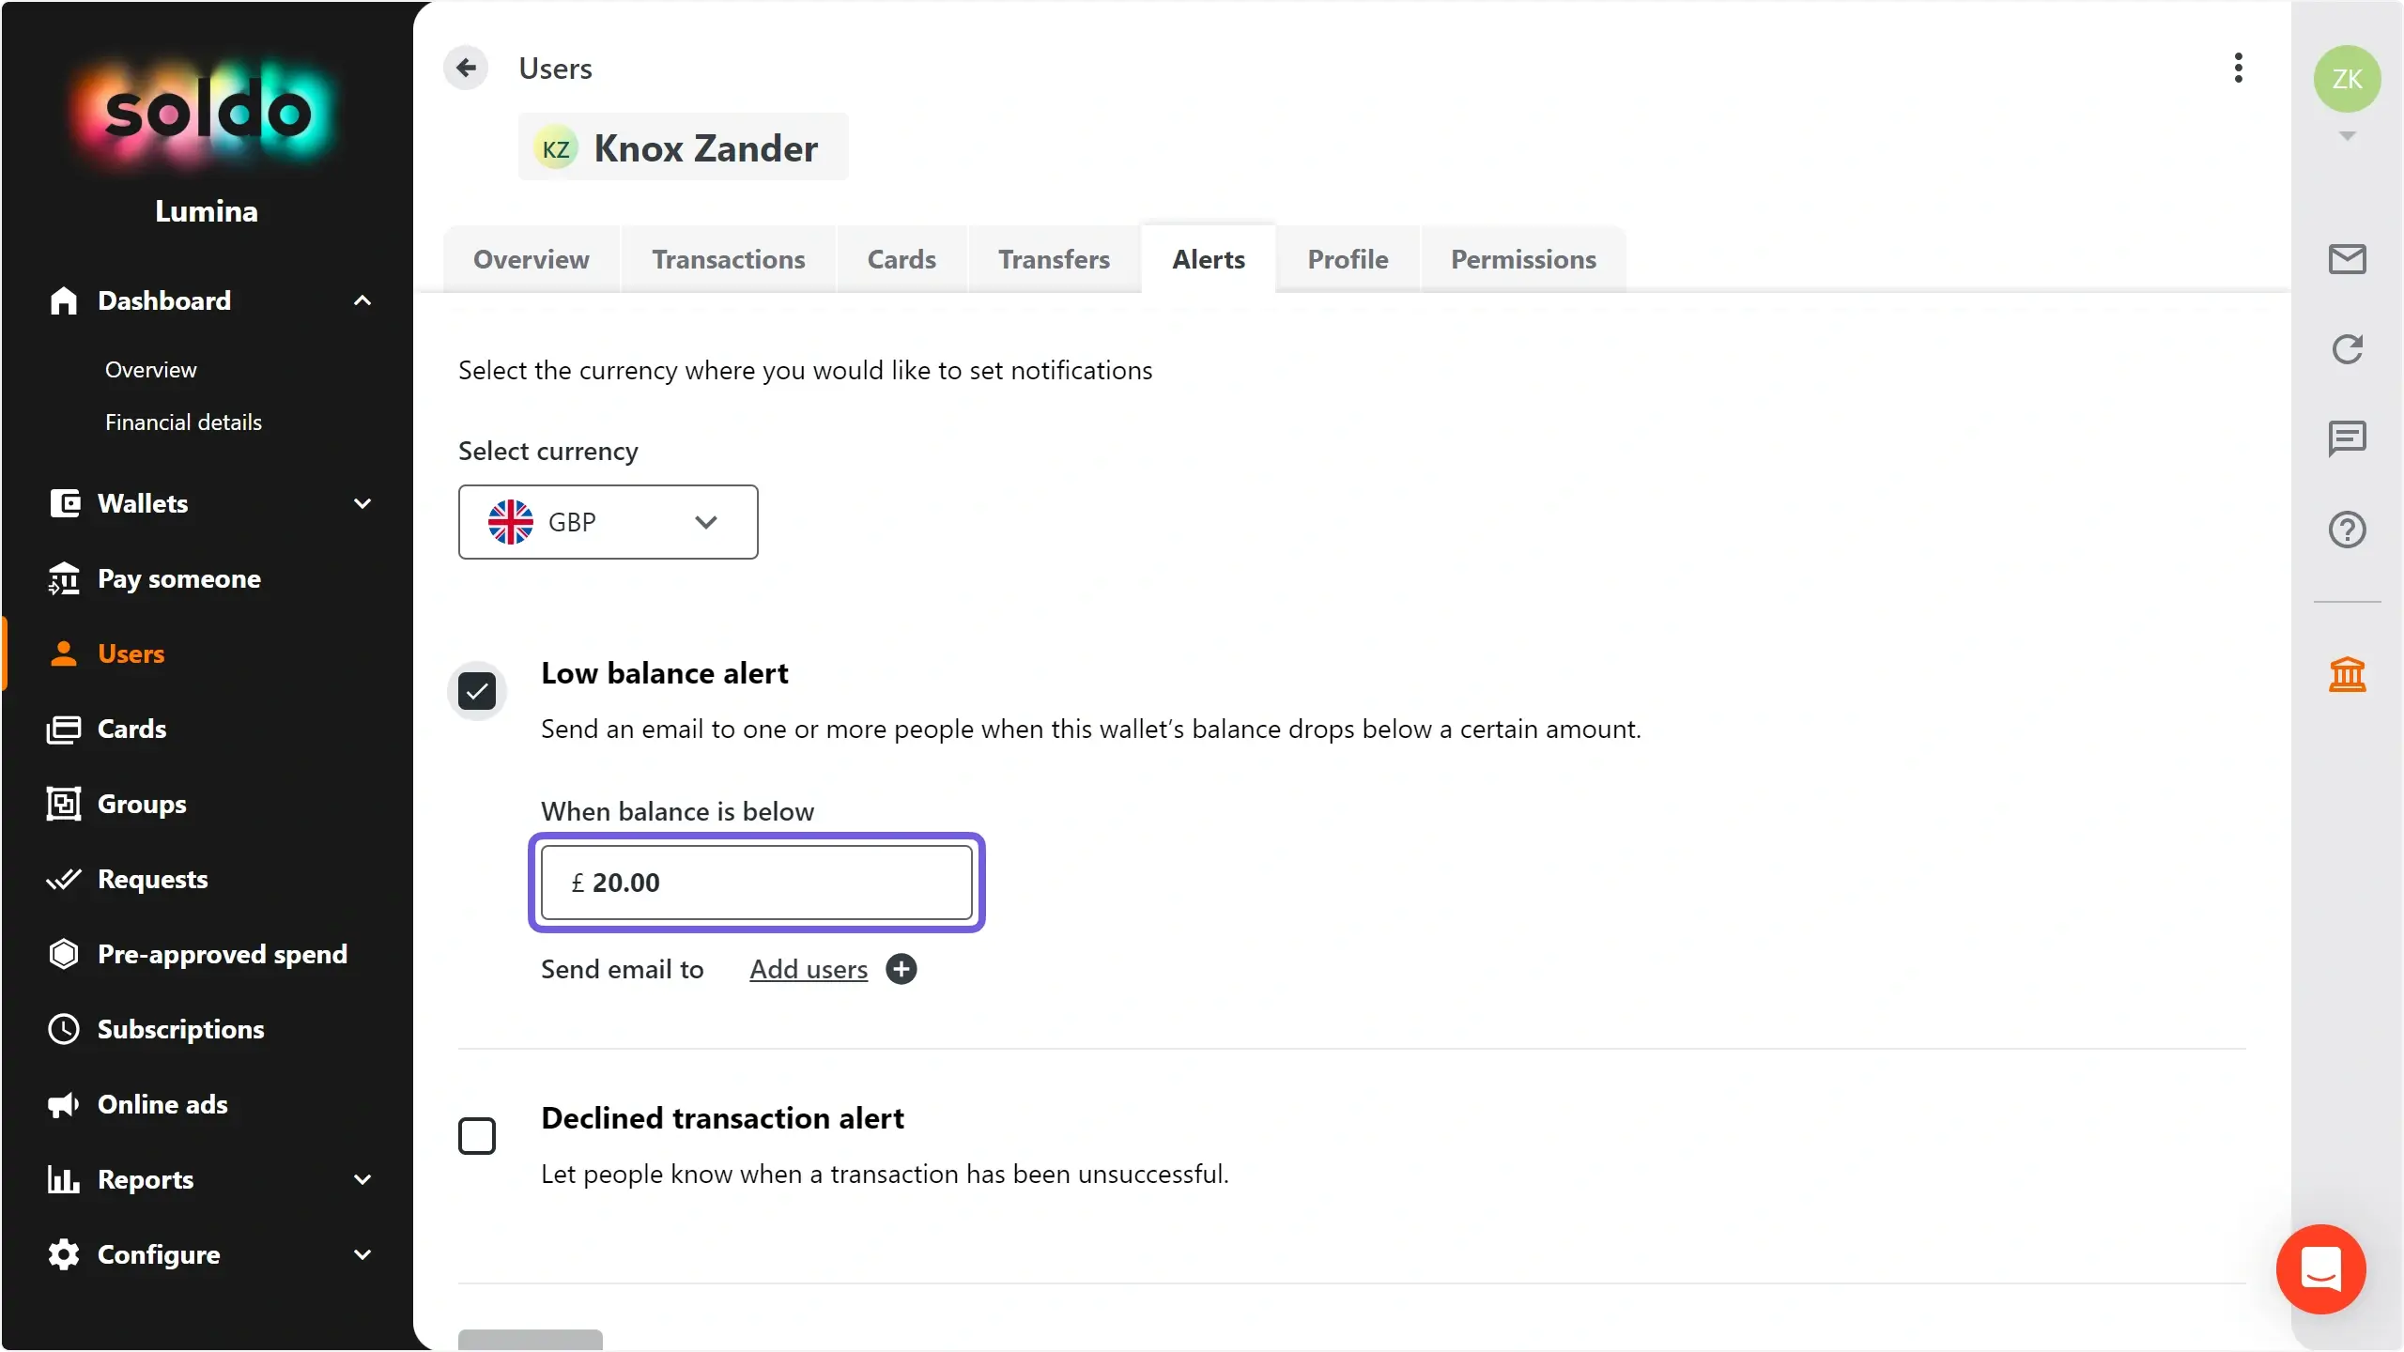Open the red live chat bubble
Image resolution: width=2404 pixels, height=1352 pixels.
pyautogui.click(x=2320, y=1269)
